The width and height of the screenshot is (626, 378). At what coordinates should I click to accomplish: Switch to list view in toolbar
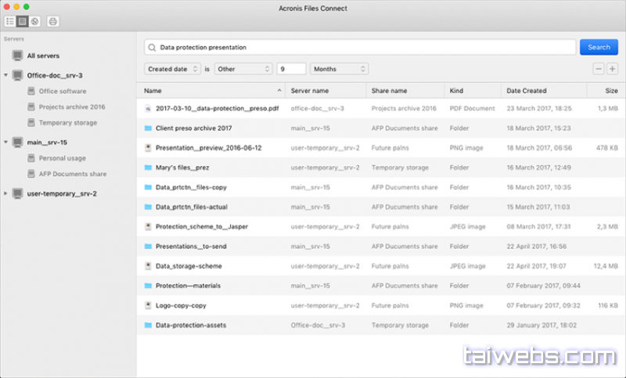(x=11, y=21)
